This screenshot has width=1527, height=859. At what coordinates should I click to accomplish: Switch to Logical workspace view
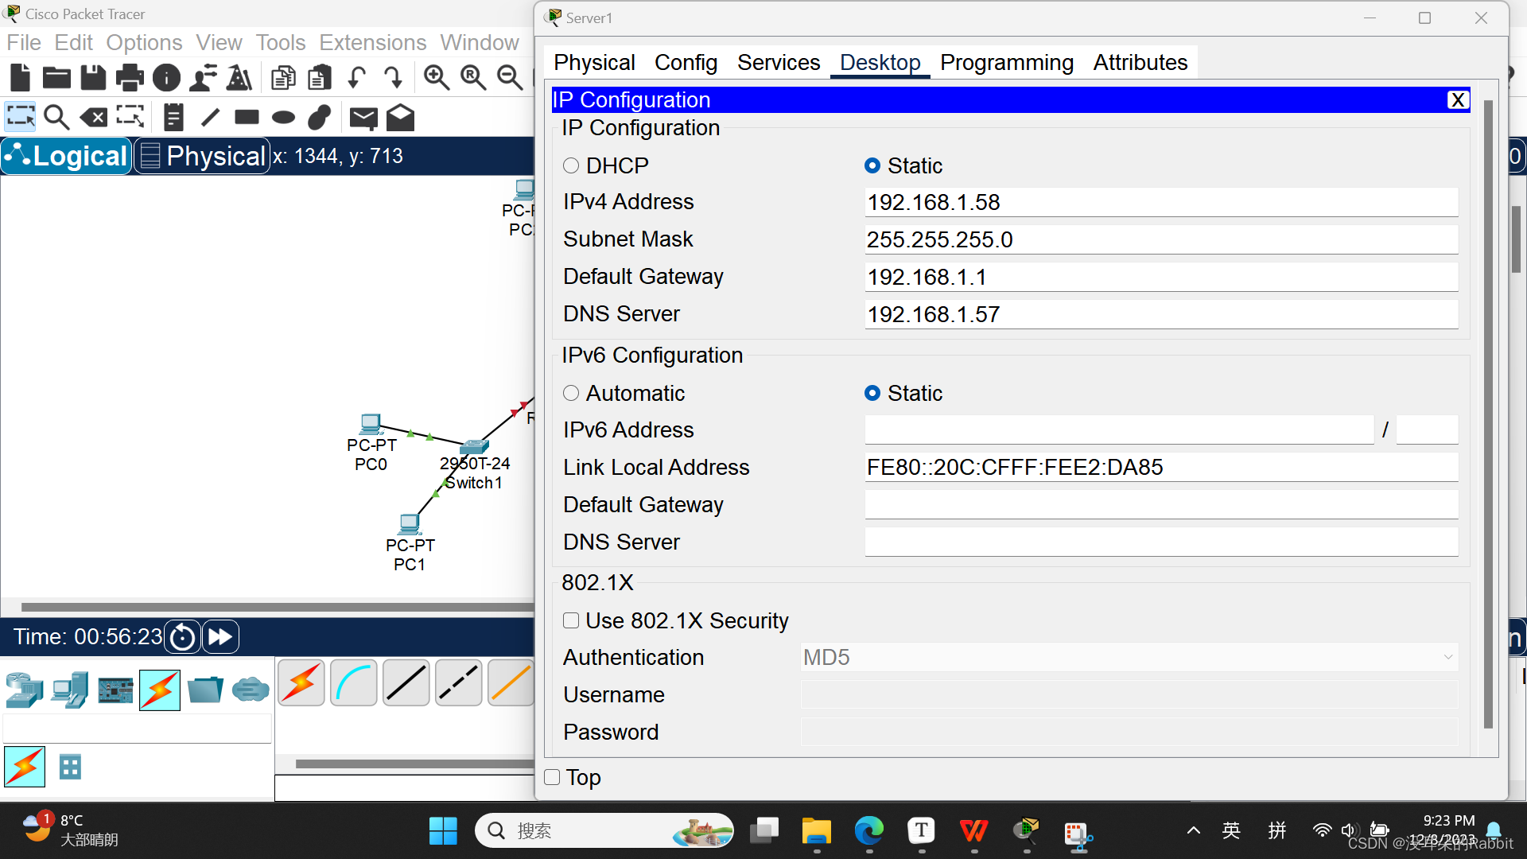(67, 156)
